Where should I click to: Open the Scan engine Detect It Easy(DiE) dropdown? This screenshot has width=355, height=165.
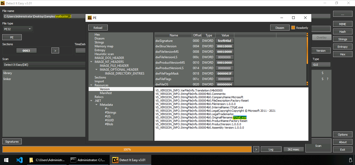(x=44, y=65)
